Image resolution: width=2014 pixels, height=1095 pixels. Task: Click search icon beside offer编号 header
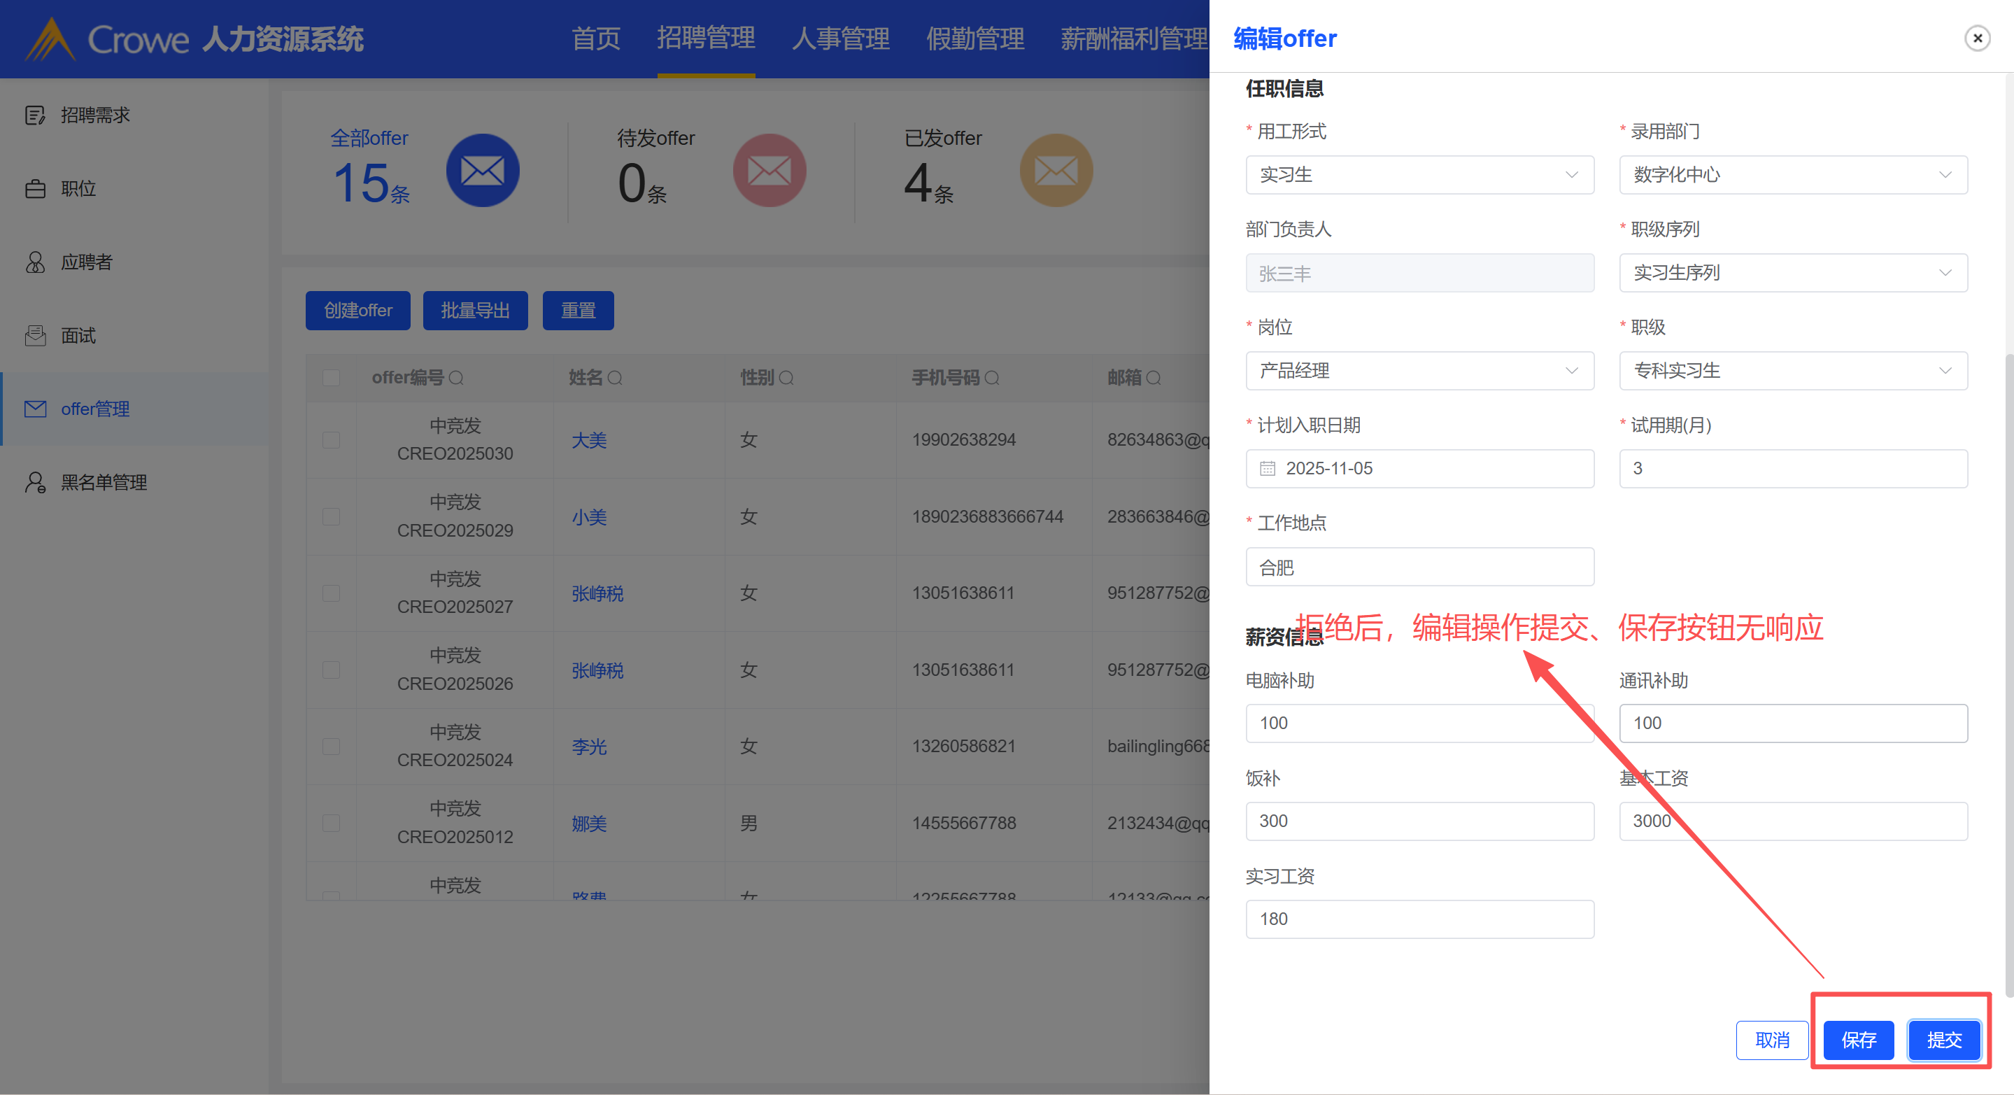tap(457, 379)
